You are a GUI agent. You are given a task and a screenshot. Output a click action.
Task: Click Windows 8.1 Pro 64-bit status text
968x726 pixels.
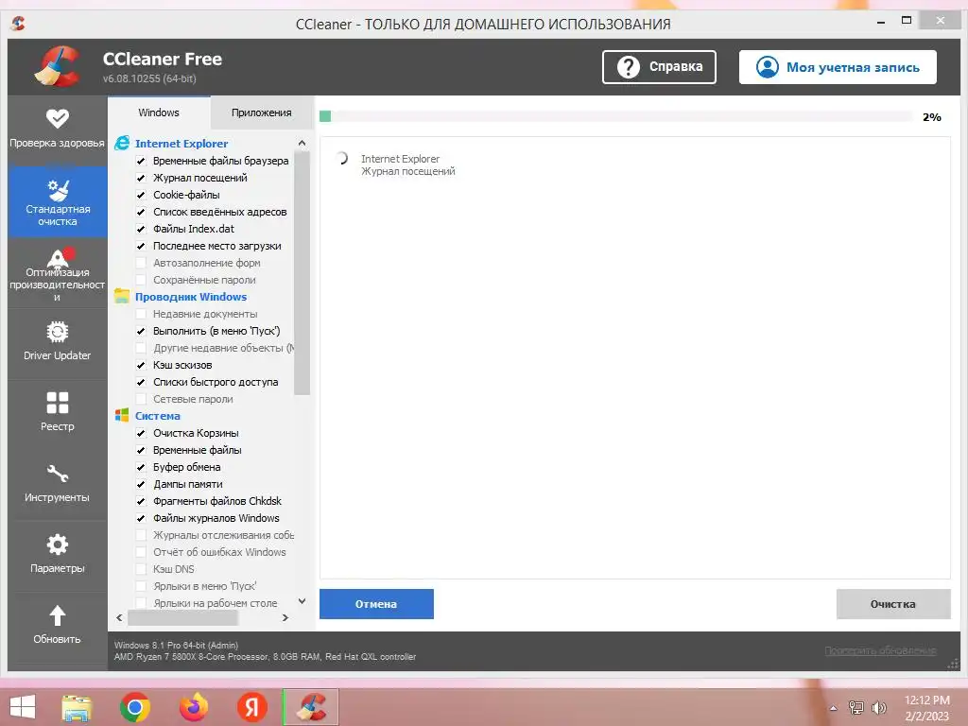pos(176,645)
